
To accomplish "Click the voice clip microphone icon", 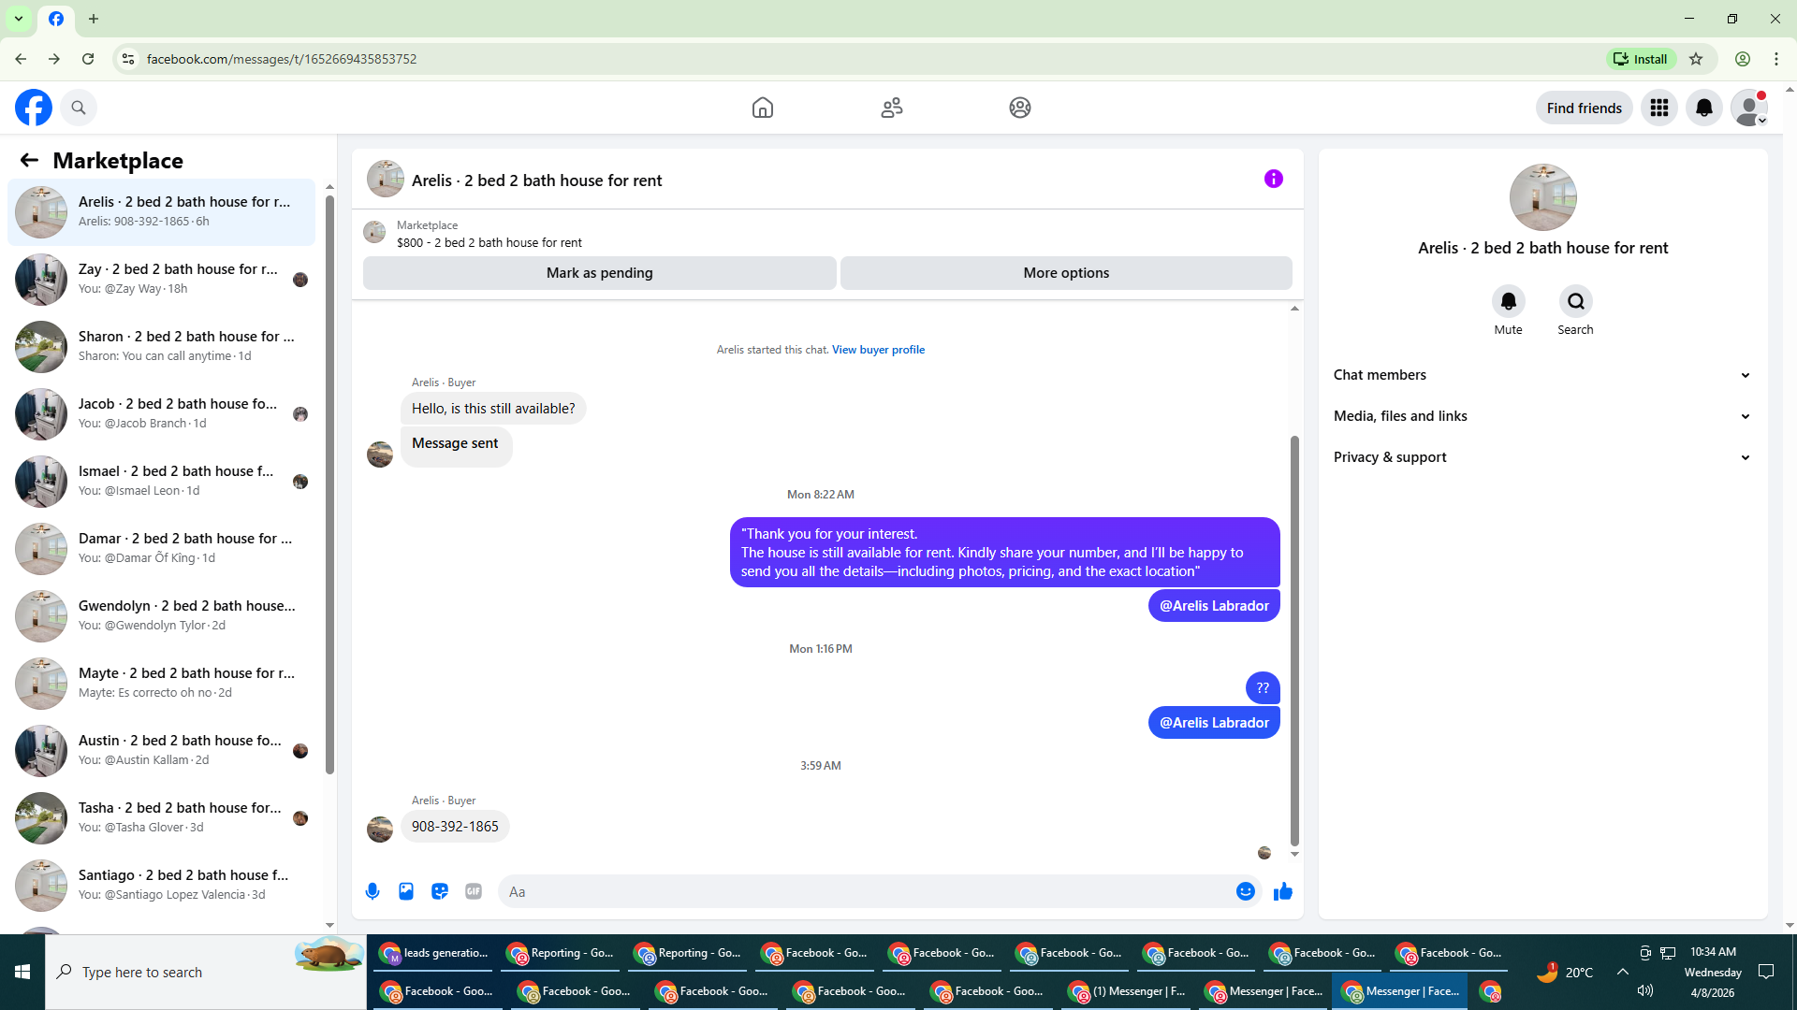I will tap(373, 891).
